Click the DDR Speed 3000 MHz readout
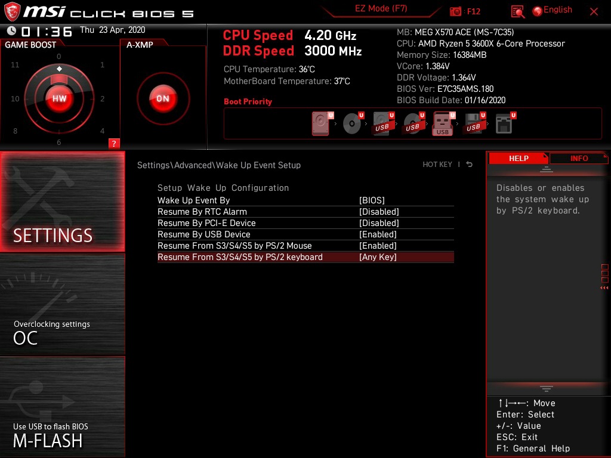611x458 pixels. click(x=292, y=51)
